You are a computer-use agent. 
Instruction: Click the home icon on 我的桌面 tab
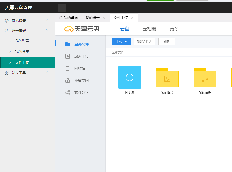coord(61,18)
